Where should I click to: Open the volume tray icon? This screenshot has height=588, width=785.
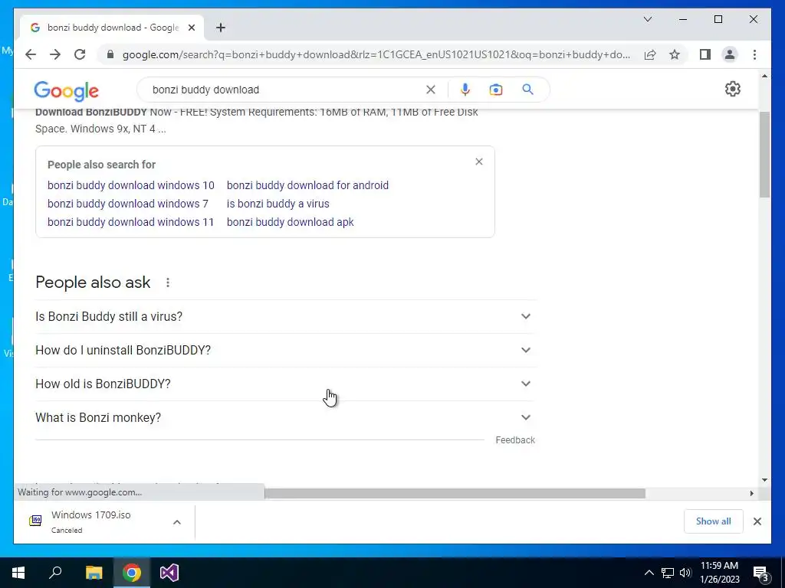click(685, 573)
